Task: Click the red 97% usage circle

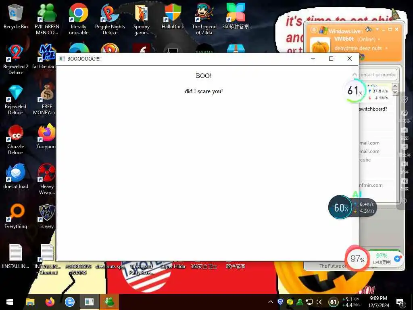Action: point(357,259)
